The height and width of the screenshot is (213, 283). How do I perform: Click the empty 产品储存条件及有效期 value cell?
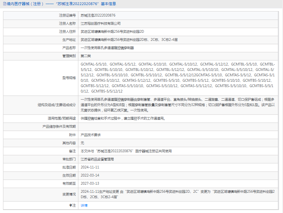tap(178, 127)
